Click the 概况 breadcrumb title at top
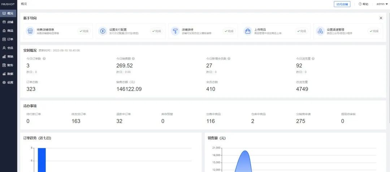The width and height of the screenshot is (390, 172). (x=24, y=4)
